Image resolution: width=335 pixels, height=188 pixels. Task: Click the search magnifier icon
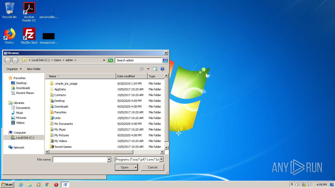coord(165,60)
